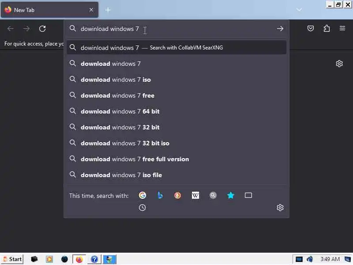Select the New Tab tab
The image size is (353, 265).
[x=49, y=10]
